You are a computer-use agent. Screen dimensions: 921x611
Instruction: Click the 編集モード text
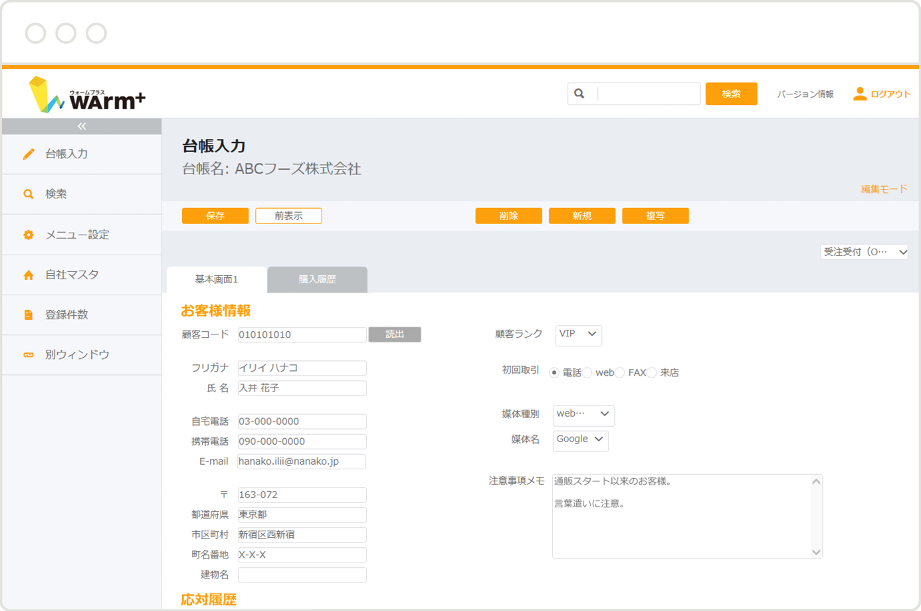click(x=884, y=189)
